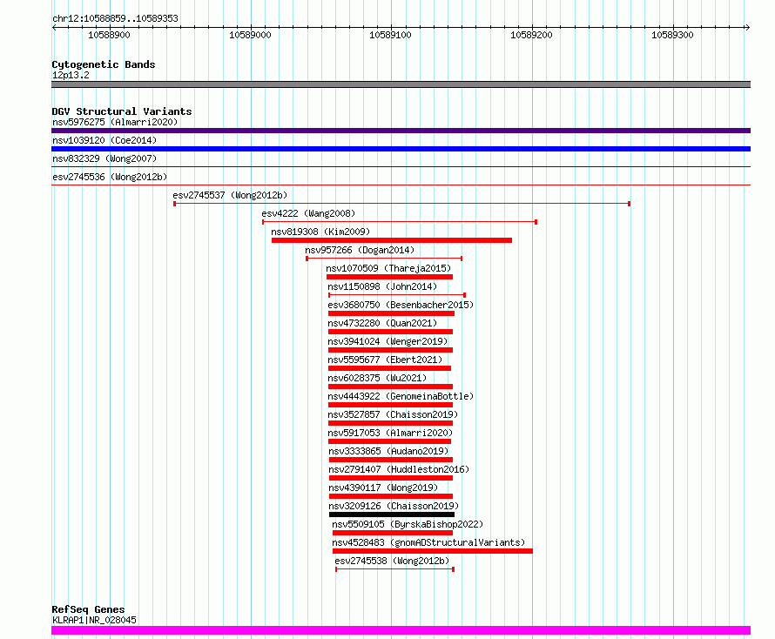Click the red nsv4528483 gnomAD variant bar
The height and width of the screenshot is (639, 775).
tap(433, 551)
